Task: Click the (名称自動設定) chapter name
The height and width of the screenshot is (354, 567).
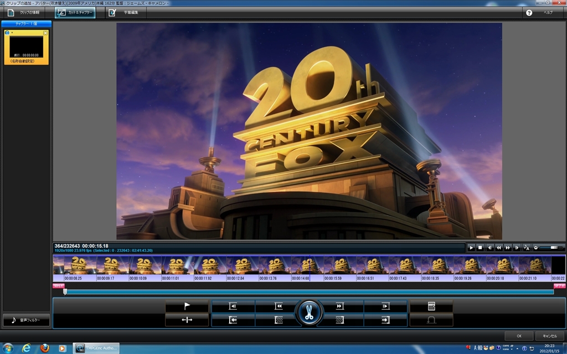Action: click(x=22, y=61)
